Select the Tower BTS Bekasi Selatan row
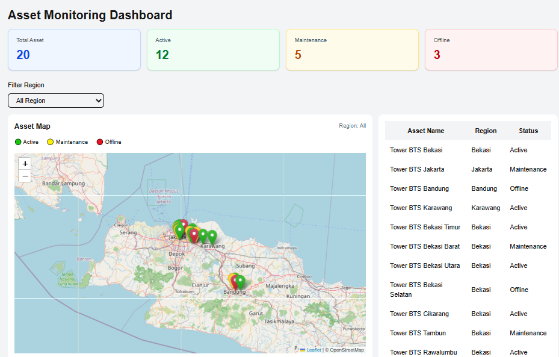Viewport: 559px width, 357px height. pyautogui.click(x=468, y=290)
